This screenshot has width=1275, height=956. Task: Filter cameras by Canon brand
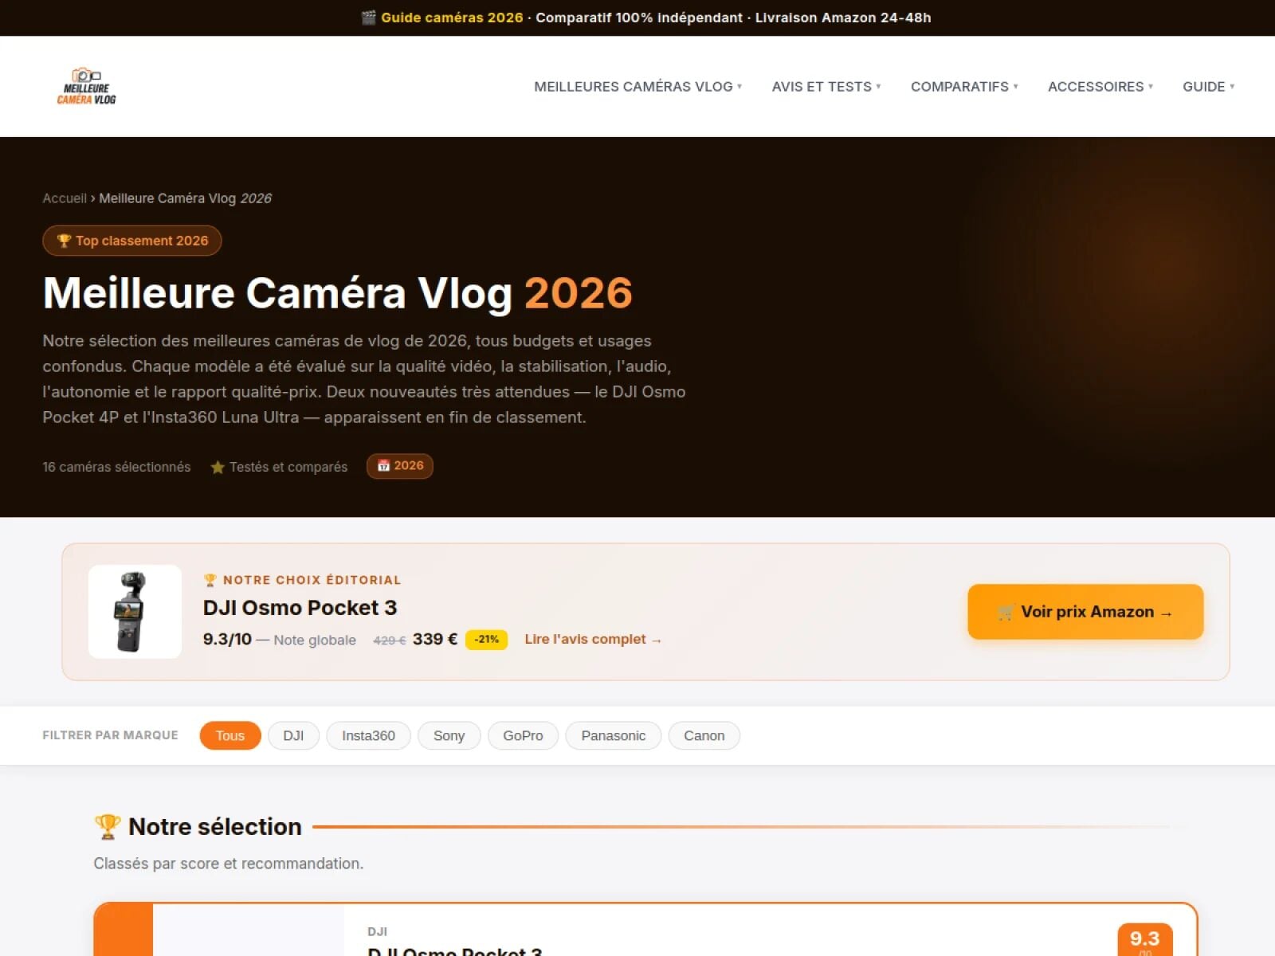click(x=704, y=735)
